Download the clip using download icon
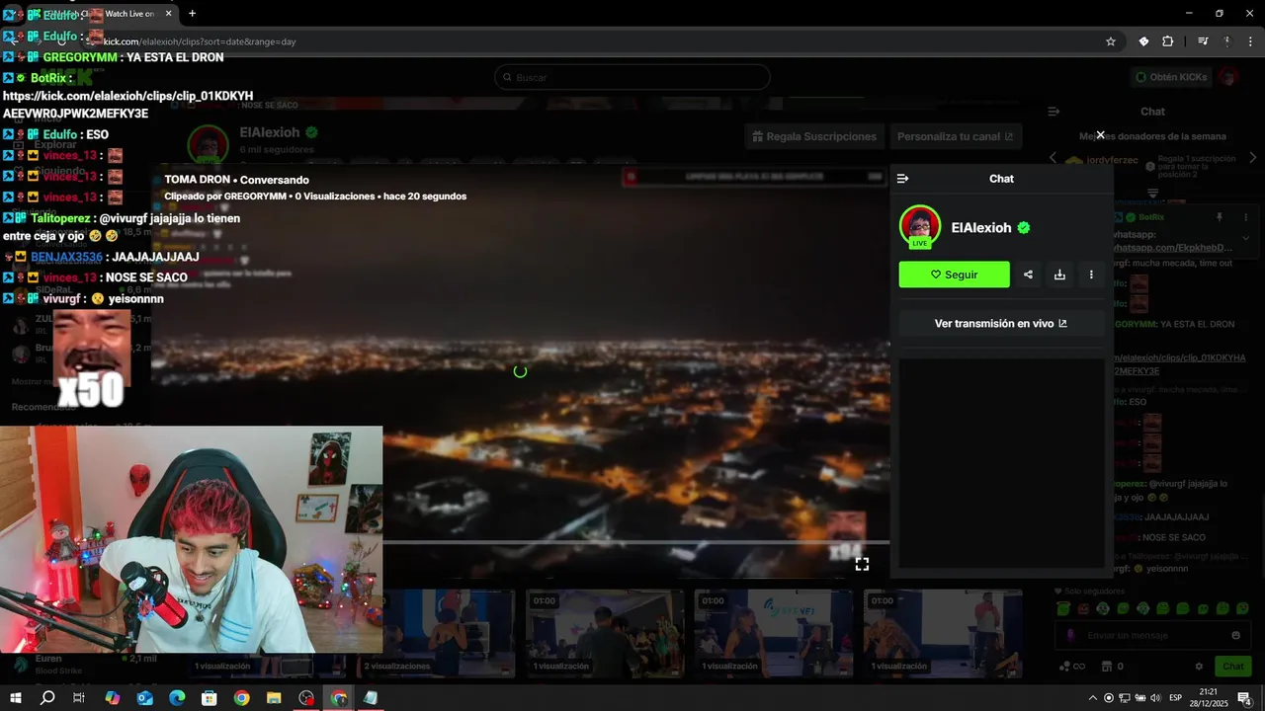 1059,275
